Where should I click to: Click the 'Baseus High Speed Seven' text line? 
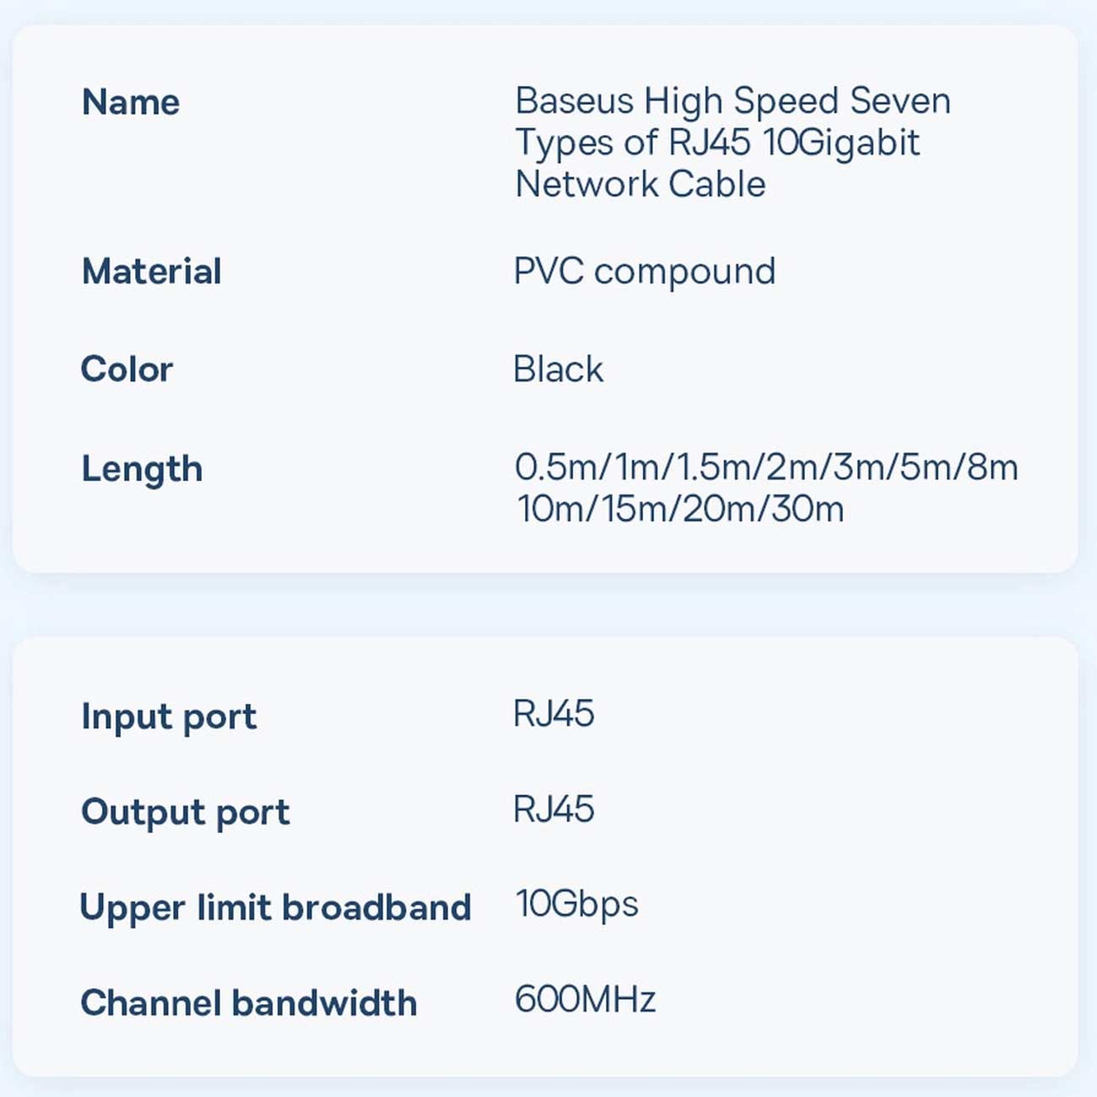point(732,101)
